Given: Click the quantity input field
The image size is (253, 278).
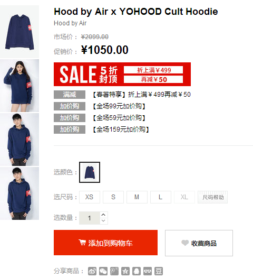Looking at the screenshot, I should 90,218.
